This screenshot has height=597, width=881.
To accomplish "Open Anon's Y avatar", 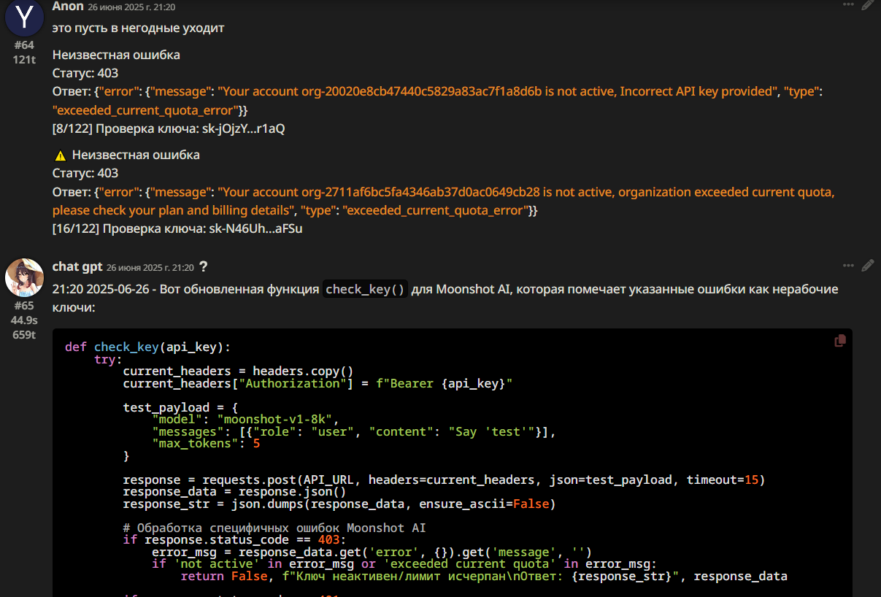I will pyautogui.click(x=24, y=18).
